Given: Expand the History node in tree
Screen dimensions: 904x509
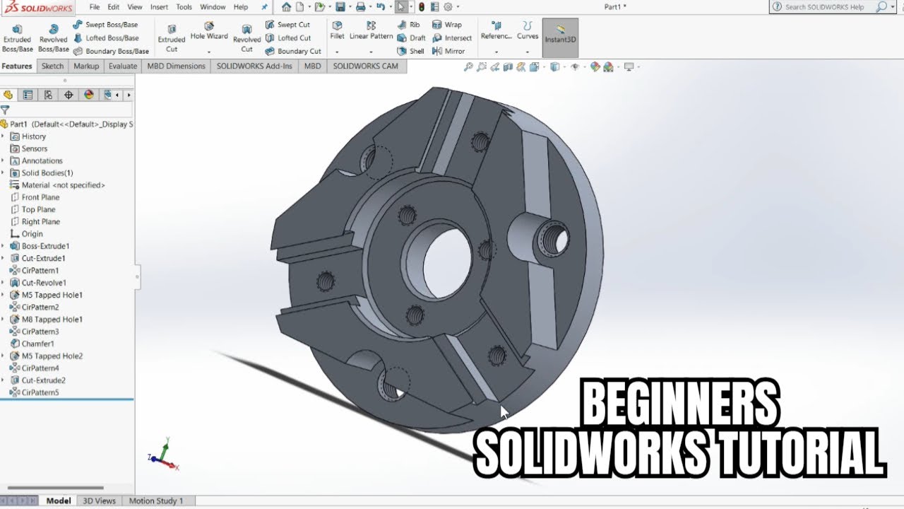Looking at the screenshot, I should point(3,136).
